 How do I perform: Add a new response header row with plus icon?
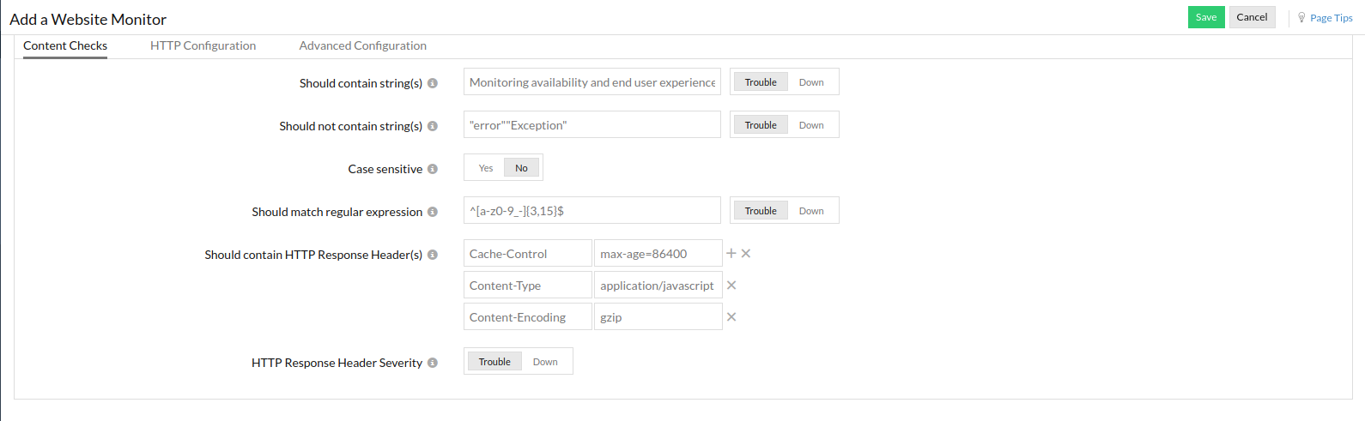pyautogui.click(x=731, y=254)
